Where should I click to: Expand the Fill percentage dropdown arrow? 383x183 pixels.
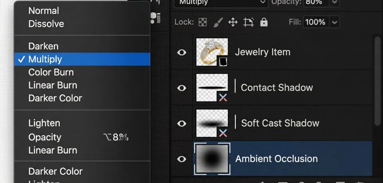pos(334,22)
